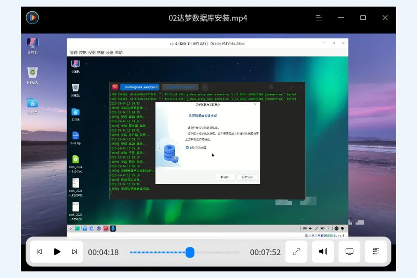The height and width of the screenshot is (278, 417).
Task: Click the 计算机 icon on the outer desktop
Action: point(32,46)
